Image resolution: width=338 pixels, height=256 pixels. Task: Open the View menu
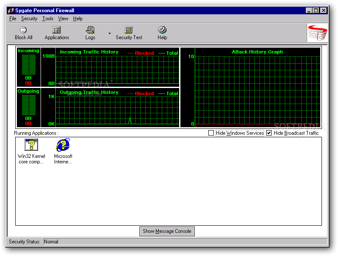pyautogui.click(x=63, y=19)
